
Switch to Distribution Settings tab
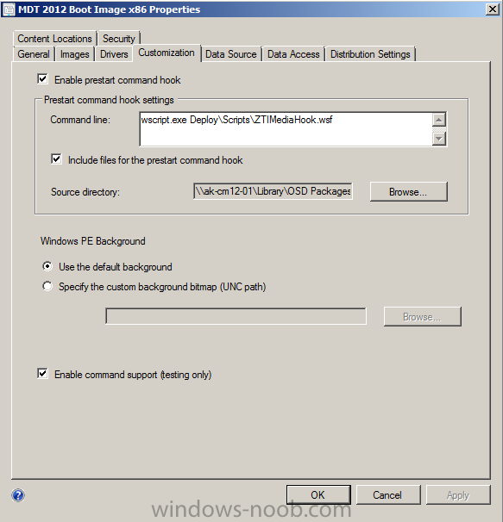[370, 54]
